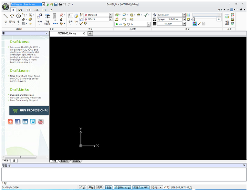Open the Free Community Support link
The width and height of the screenshot is (248, 191).
pyautogui.click(x=24, y=100)
